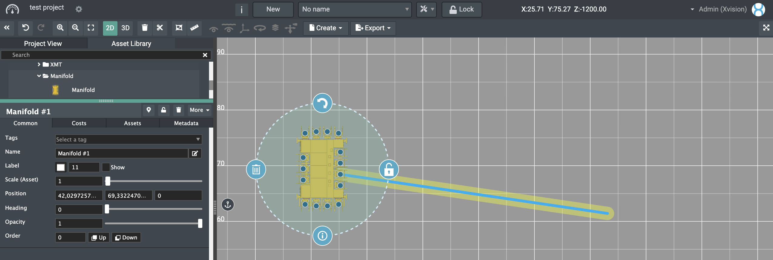
Task: Collapse the side panel with double-chevron
Action: click(7, 28)
